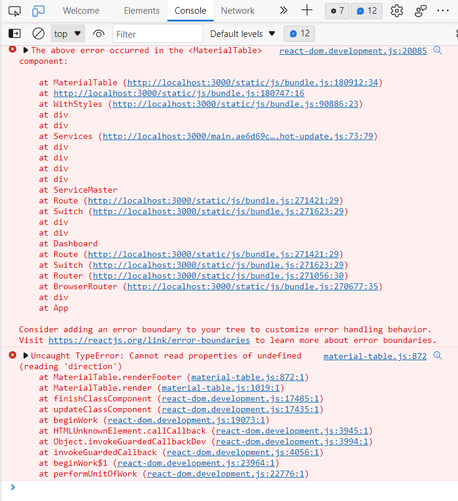458x501 pixels.
Task: Open beginWork$1 react-dom.development.js:23964:1 link
Action: (x=196, y=463)
